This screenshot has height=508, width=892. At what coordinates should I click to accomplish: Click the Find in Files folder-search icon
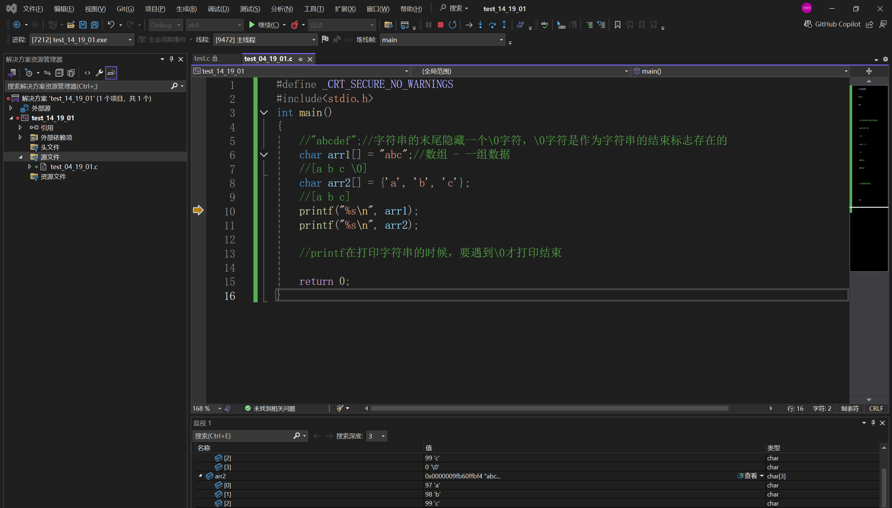click(x=388, y=25)
